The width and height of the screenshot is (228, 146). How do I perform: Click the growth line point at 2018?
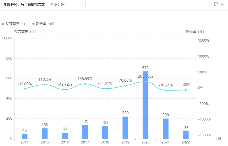pos(105,88)
